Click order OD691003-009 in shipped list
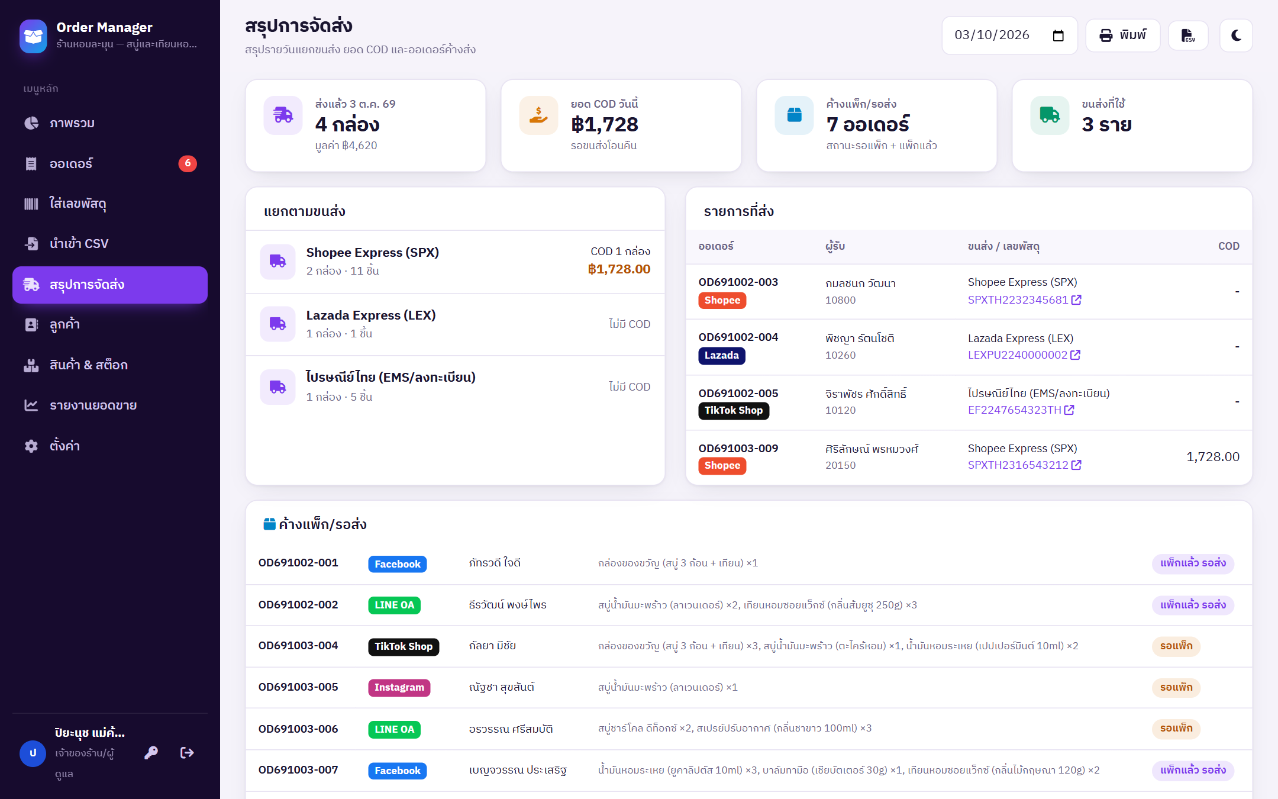The width and height of the screenshot is (1278, 799). pyautogui.click(x=738, y=449)
